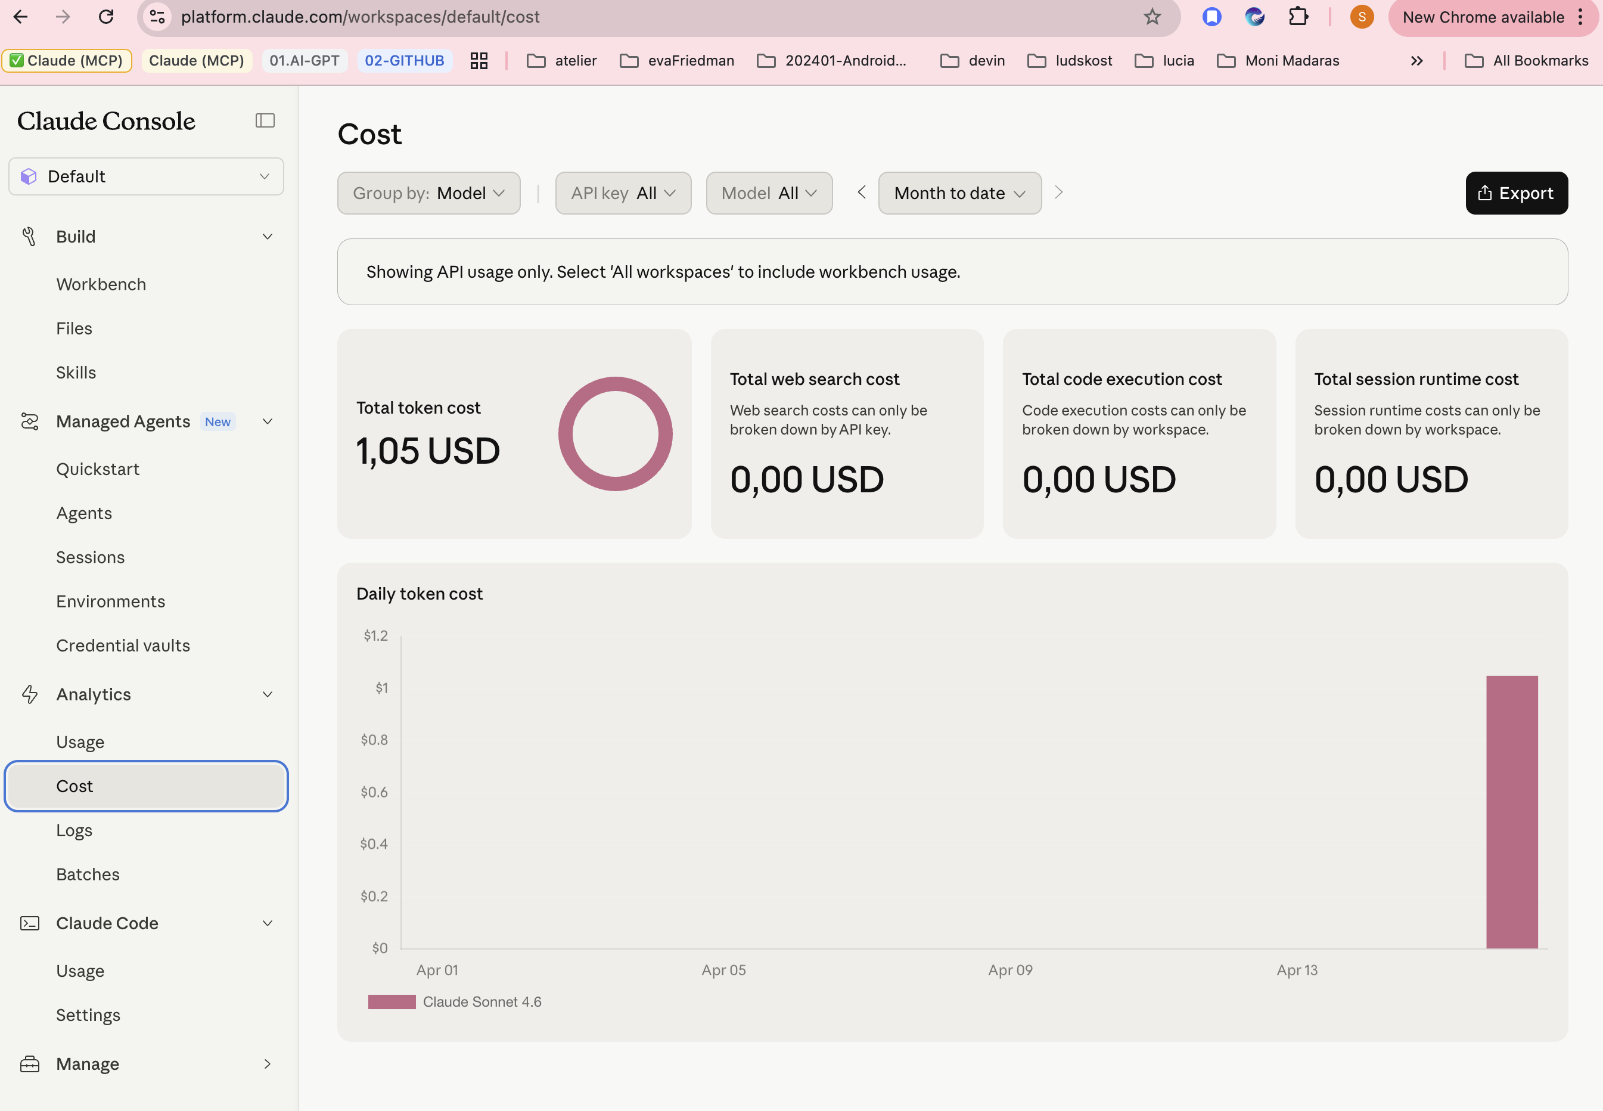Click the Claude Sonnet 4.6 legend swatch
1603x1111 pixels.
(x=391, y=1003)
